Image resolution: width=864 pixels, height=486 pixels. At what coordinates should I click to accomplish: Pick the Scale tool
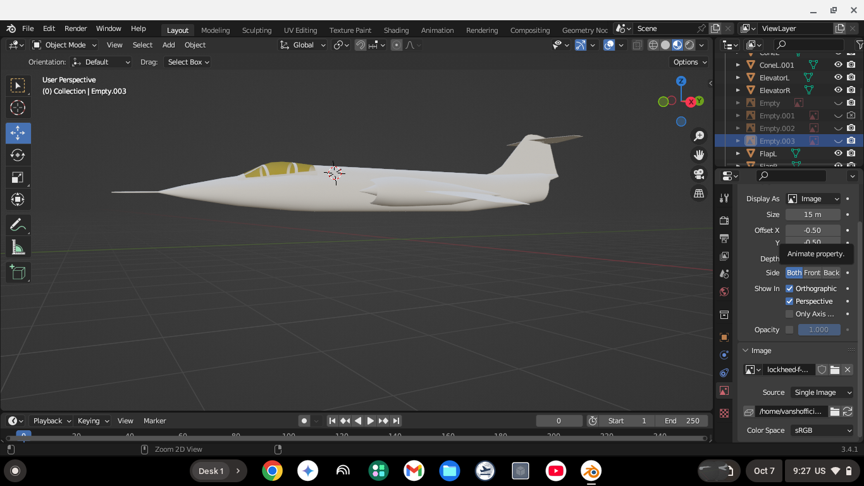18,177
